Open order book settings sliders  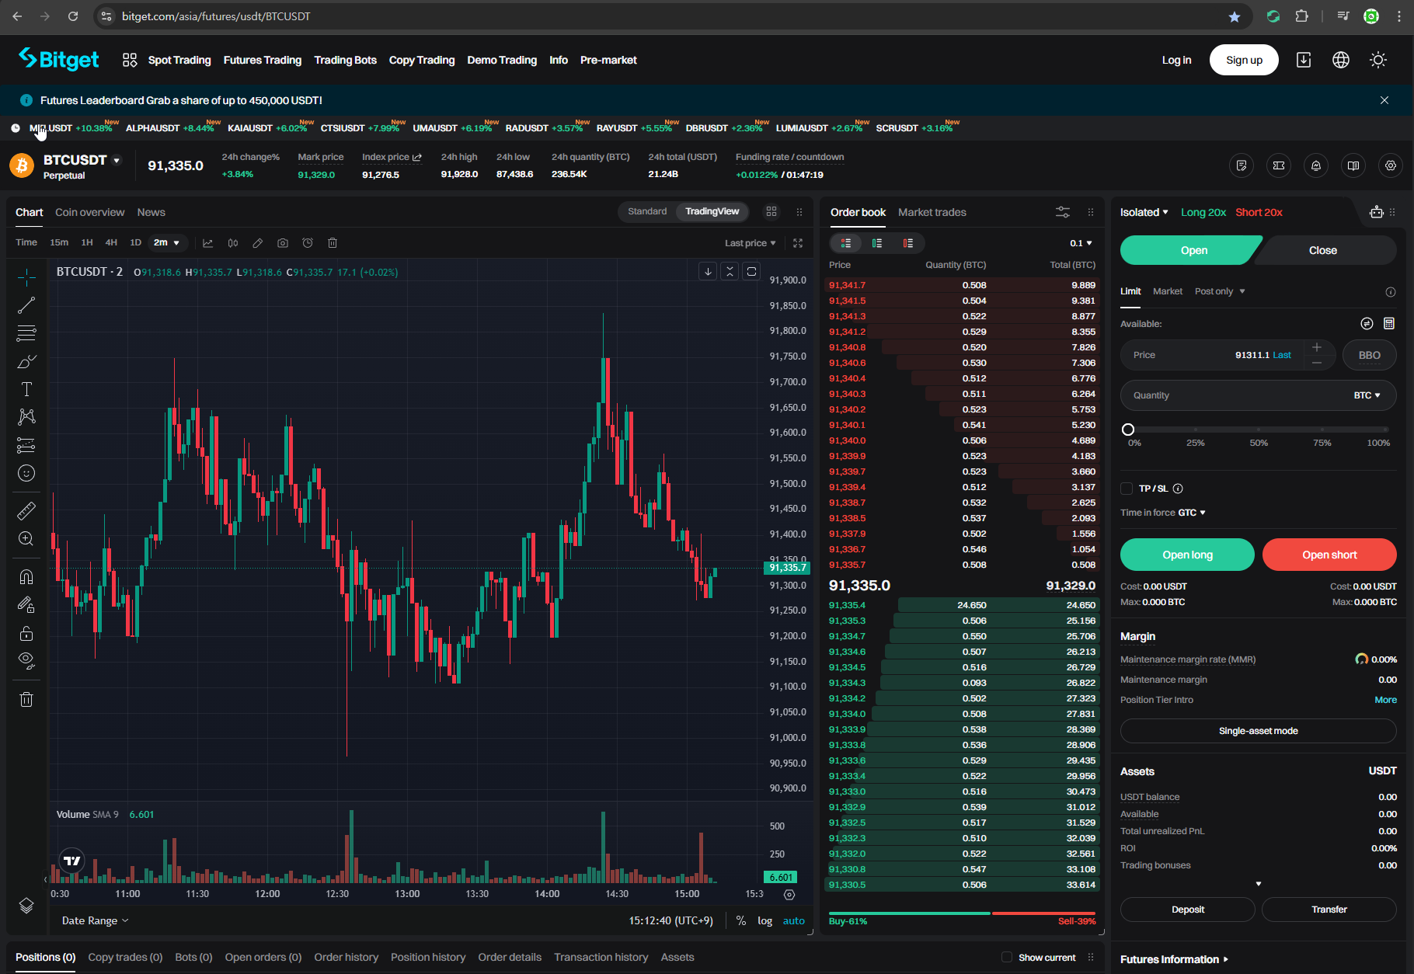(x=1063, y=212)
